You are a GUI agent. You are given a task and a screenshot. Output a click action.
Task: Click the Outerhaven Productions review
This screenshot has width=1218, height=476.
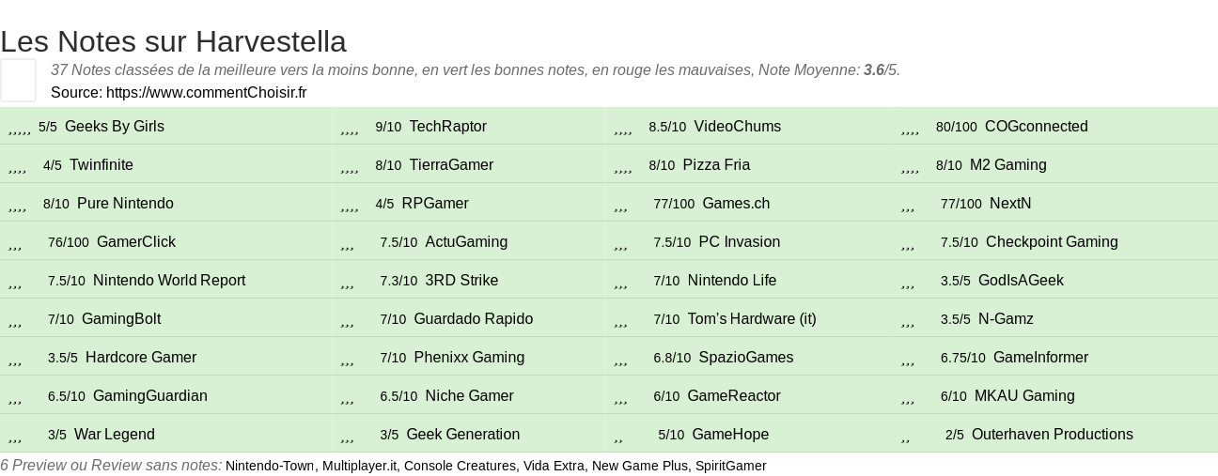(1053, 435)
